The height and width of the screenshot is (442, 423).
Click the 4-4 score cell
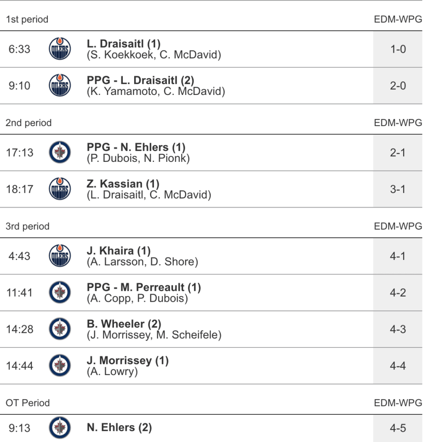click(398, 366)
